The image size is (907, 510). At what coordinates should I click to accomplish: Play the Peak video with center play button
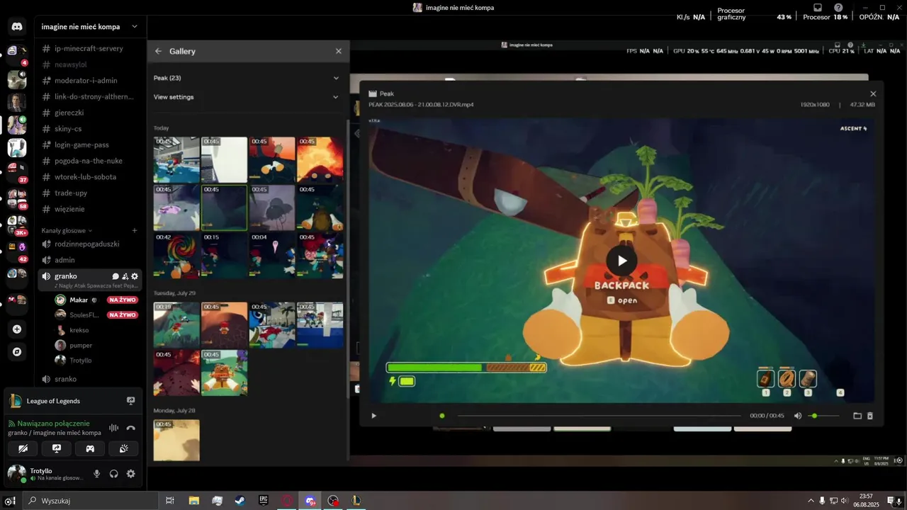(x=621, y=261)
